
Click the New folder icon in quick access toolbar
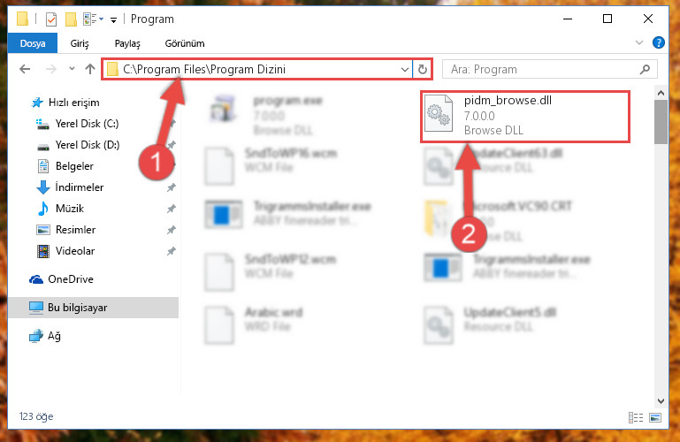pos(71,19)
